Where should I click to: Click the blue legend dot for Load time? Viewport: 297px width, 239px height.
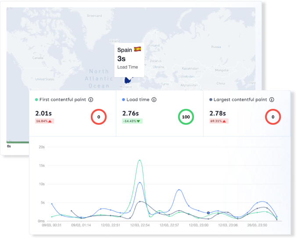tap(124, 100)
